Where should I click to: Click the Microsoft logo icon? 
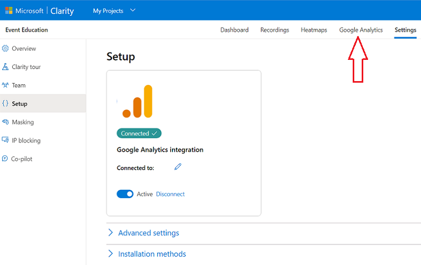point(9,11)
